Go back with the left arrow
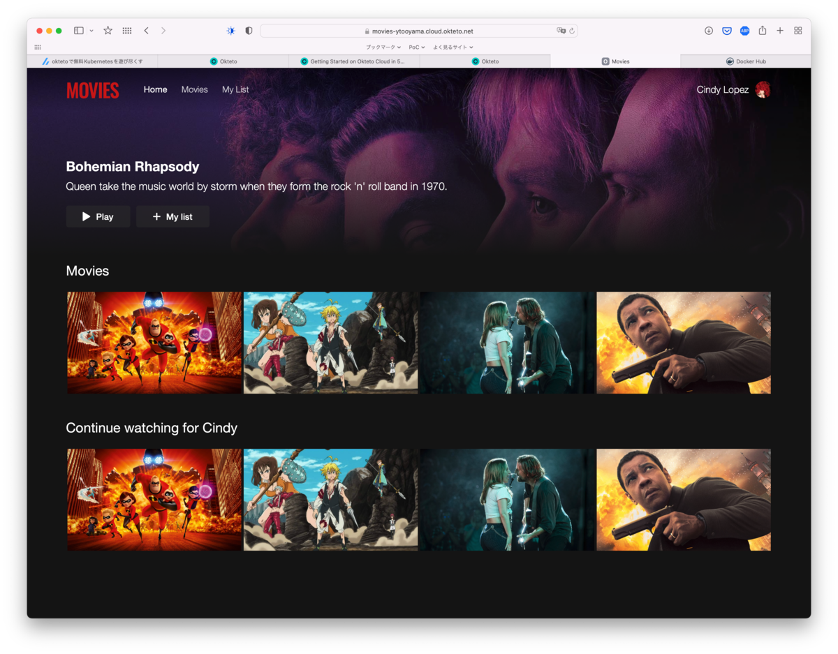 click(146, 31)
